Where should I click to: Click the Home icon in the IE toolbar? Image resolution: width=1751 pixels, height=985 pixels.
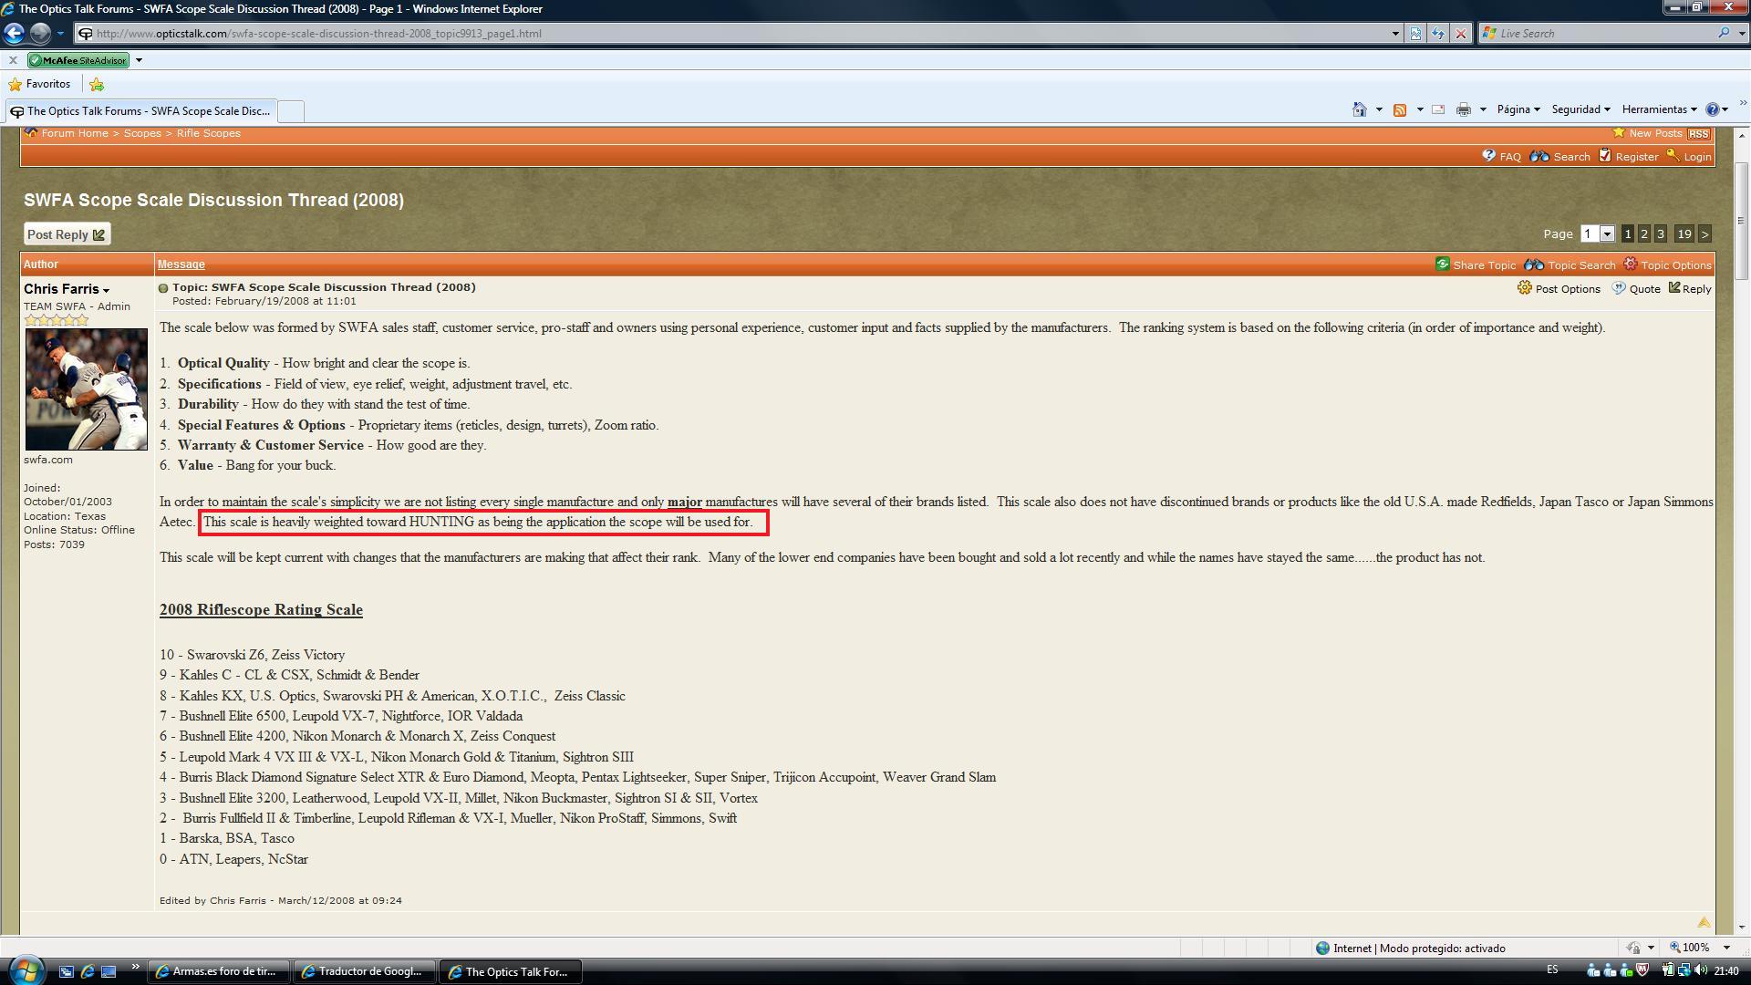click(1359, 109)
